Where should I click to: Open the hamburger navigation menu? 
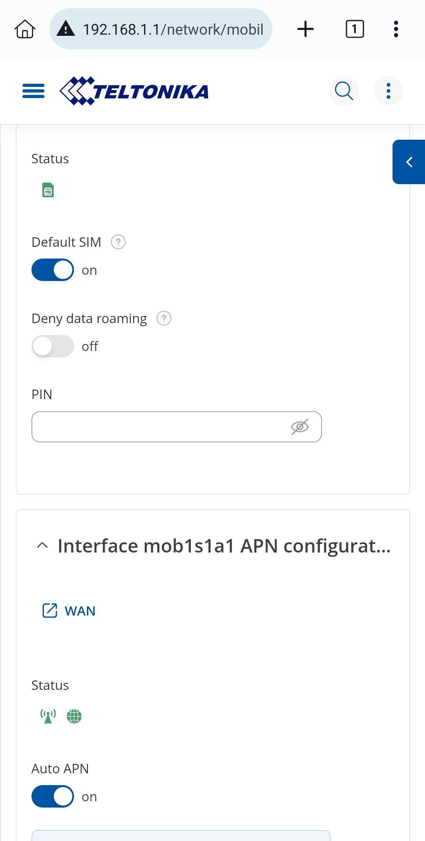33,91
